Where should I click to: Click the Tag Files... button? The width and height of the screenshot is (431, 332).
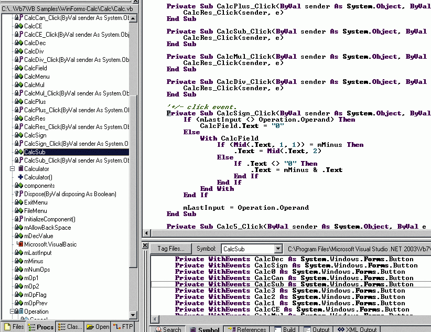tap(171, 249)
